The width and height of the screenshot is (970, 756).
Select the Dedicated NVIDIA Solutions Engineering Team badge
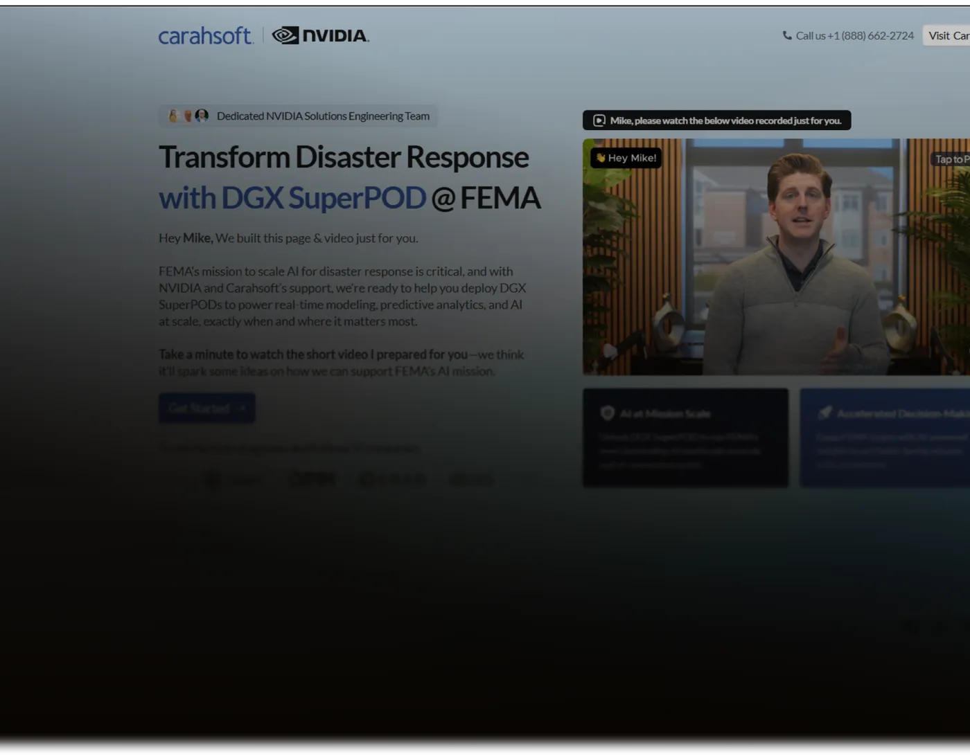[298, 116]
